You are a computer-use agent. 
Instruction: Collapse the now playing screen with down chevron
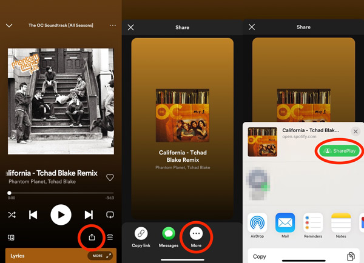click(x=9, y=25)
